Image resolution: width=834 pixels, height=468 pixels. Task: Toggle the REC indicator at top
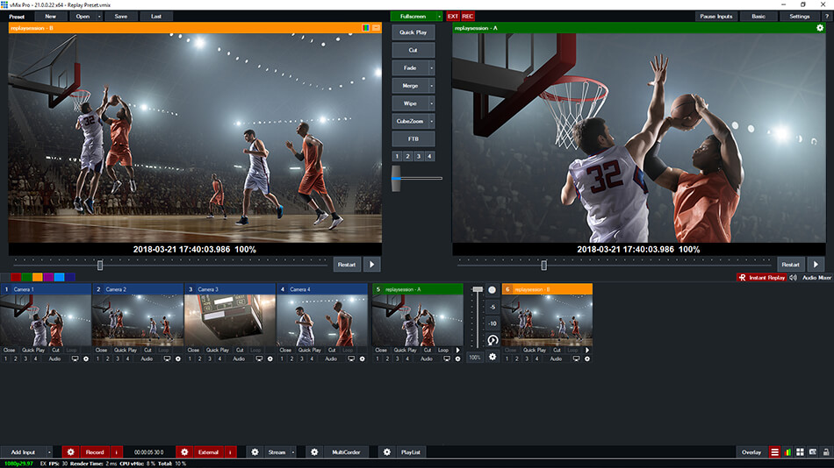[468, 17]
